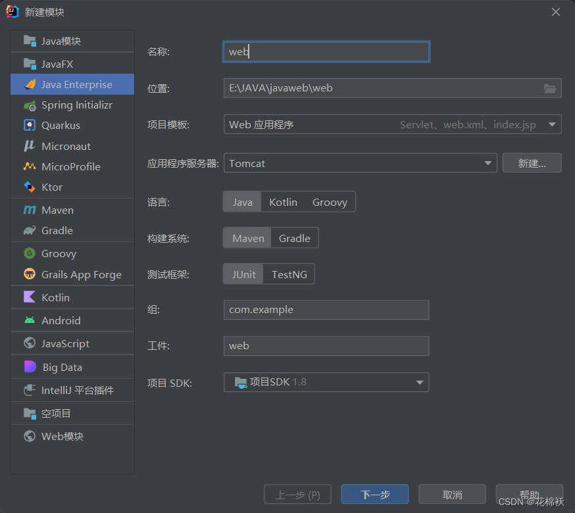Click the 下一步 button

pos(375,495)
